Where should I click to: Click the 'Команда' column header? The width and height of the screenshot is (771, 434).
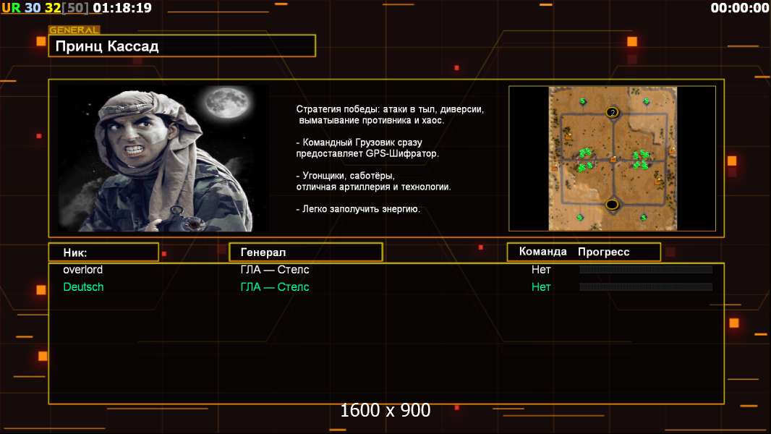click(x=543, y=252)
